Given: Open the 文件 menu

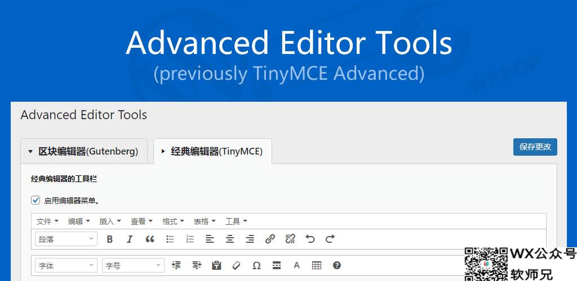Looking at the screenshot, I should coord(47,221).
